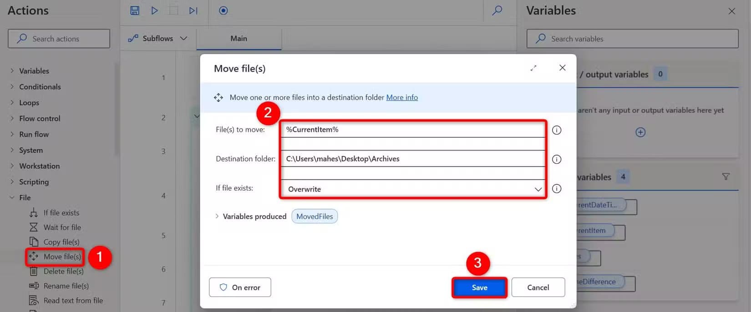Viewport: 751px width, 312px height.
Task: Collapse the action block at line 2
Action: click(197, 116)
